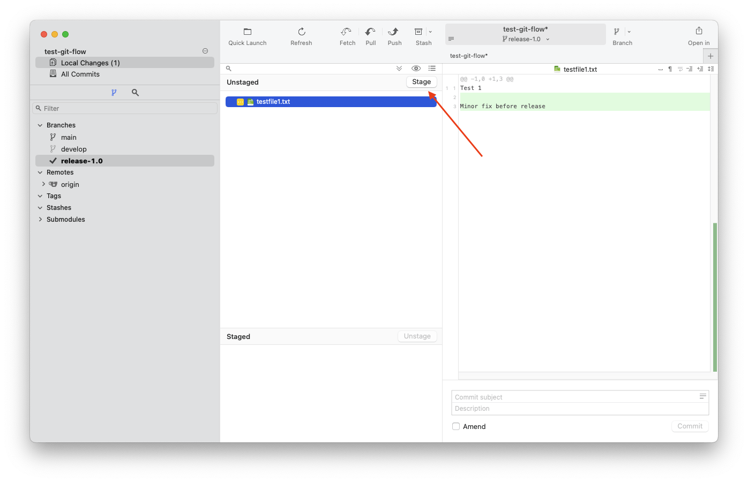
Task: Toggle the eye visibility icon in file list
Action: tap(416, 69)
